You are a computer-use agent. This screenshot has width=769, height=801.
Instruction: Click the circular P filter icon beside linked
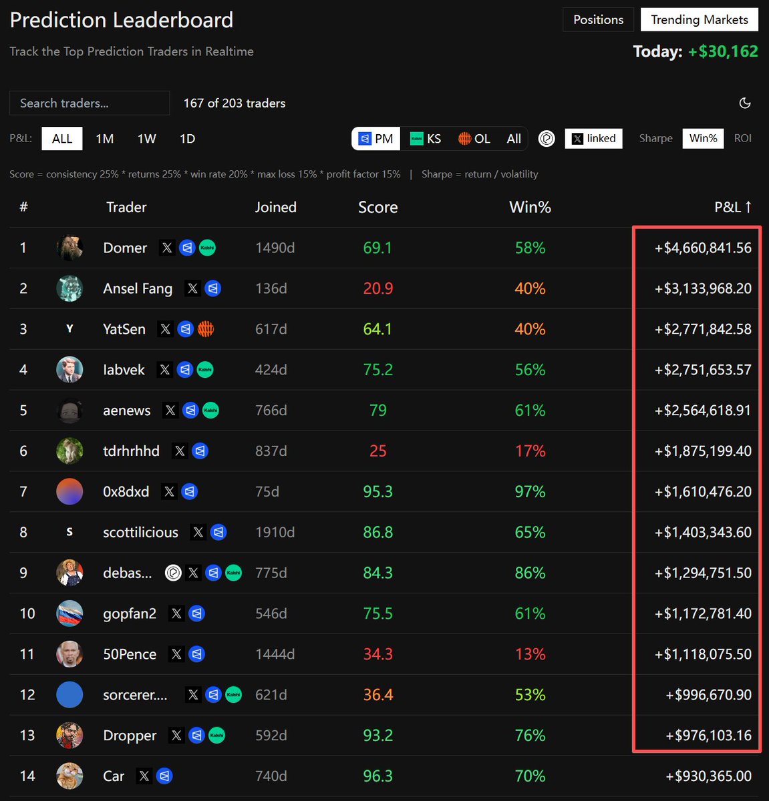coord(547,139)
